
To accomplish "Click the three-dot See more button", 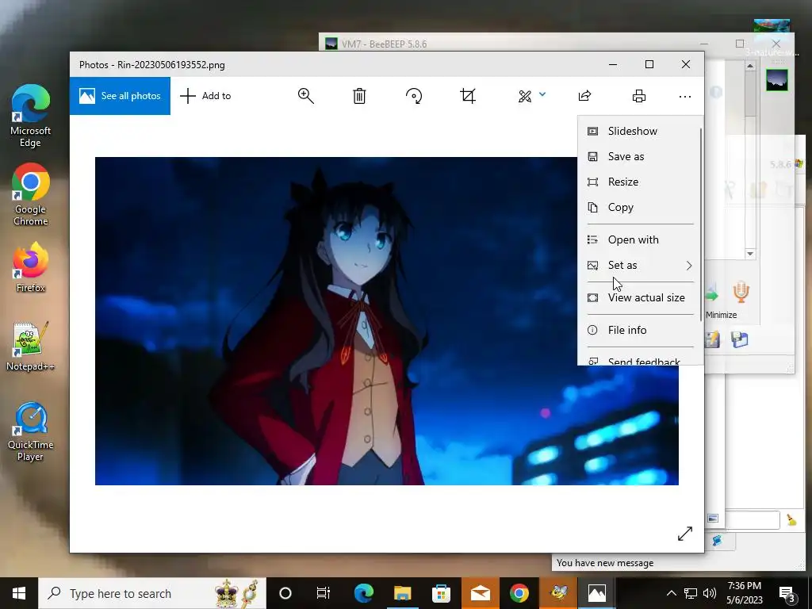I will tap(684, 96).
